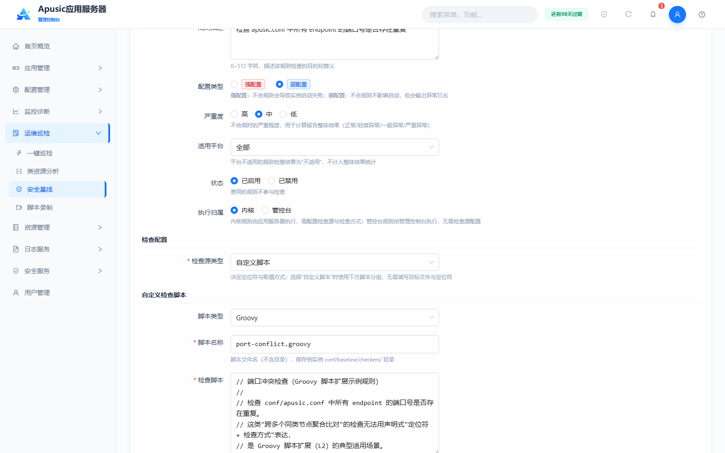Click the 脚本名称 field with port-conflict.groovy

tap(334, 344)
